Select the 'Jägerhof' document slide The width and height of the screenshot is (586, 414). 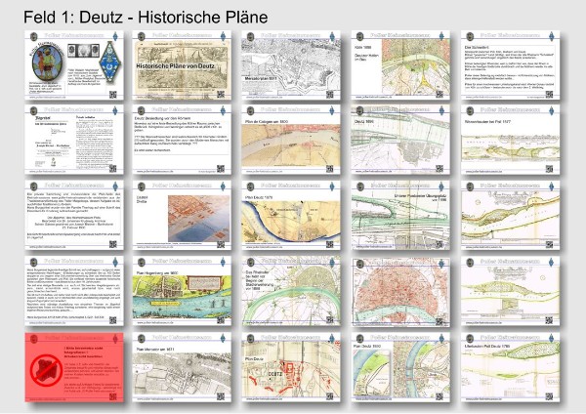click(x=74, y=140)
